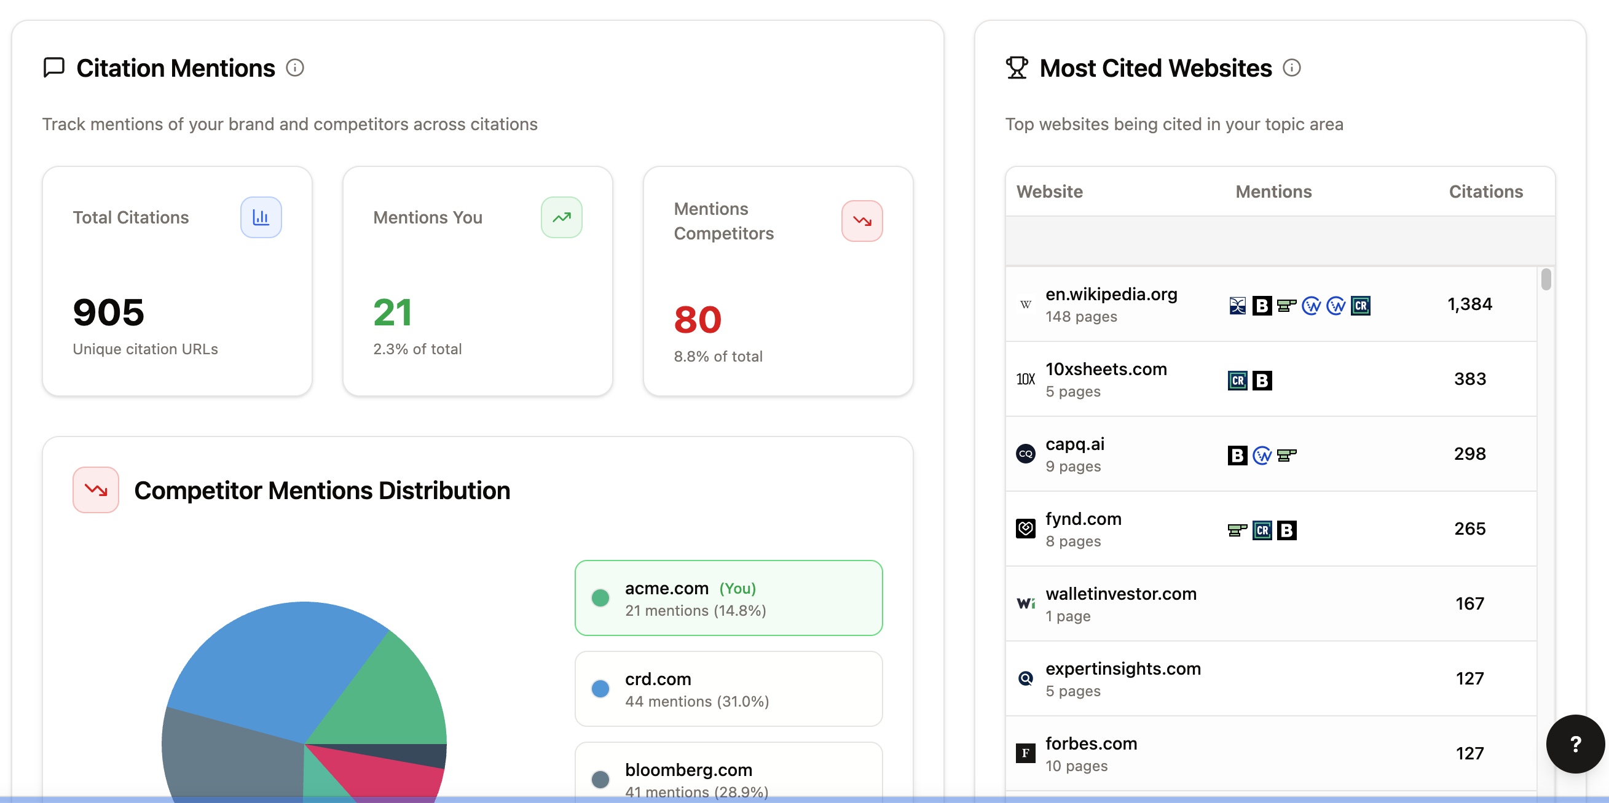Sort by the Mentions column header

(1273, 192)
